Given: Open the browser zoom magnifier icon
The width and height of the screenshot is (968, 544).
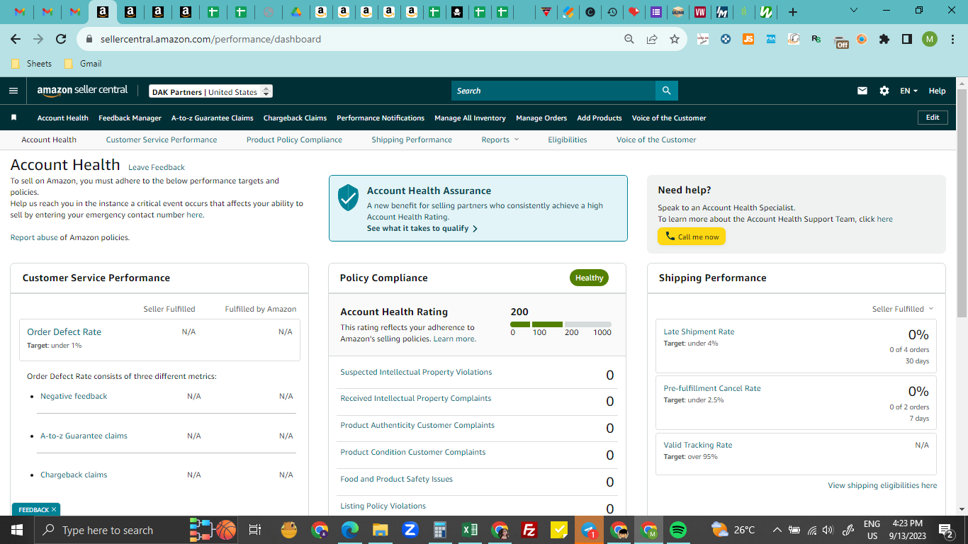Looking at the screenshot, I should pyautogui.click(x=629, y=39).
